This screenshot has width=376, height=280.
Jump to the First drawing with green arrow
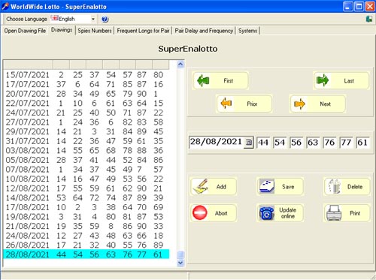221,80
